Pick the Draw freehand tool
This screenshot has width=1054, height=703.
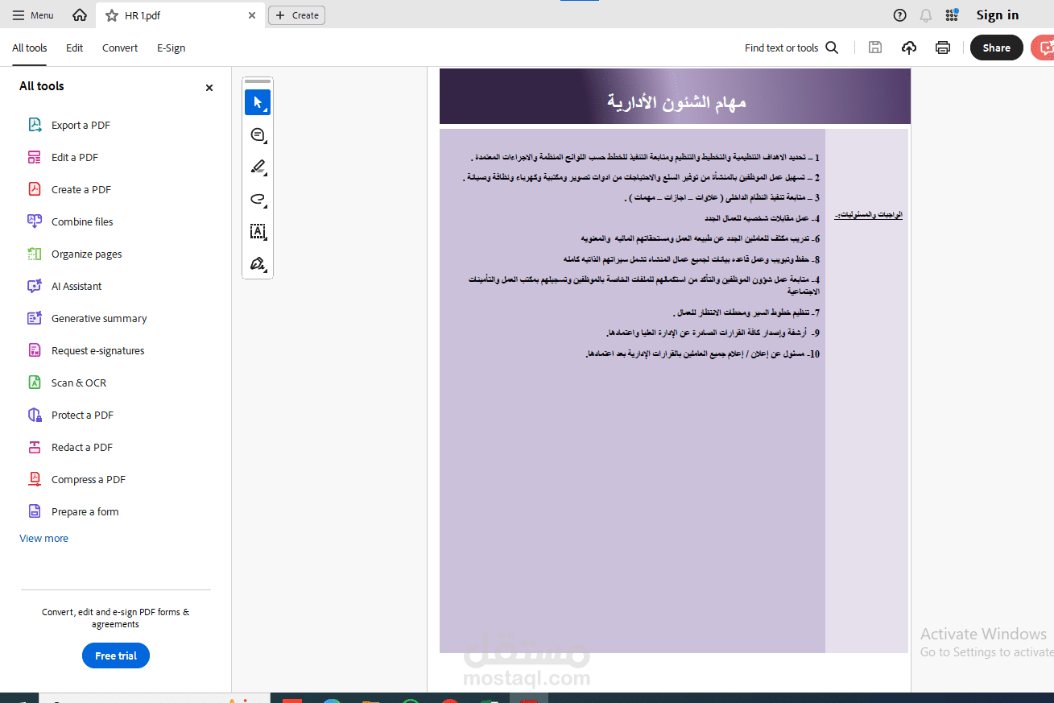pos(256,199)
